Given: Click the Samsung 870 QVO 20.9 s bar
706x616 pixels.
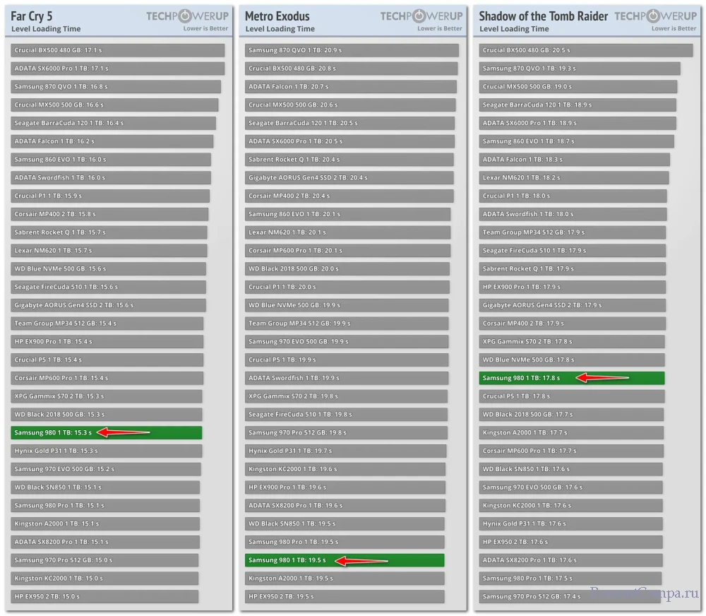Looking at the screenshot, I should tap(352, 50).
